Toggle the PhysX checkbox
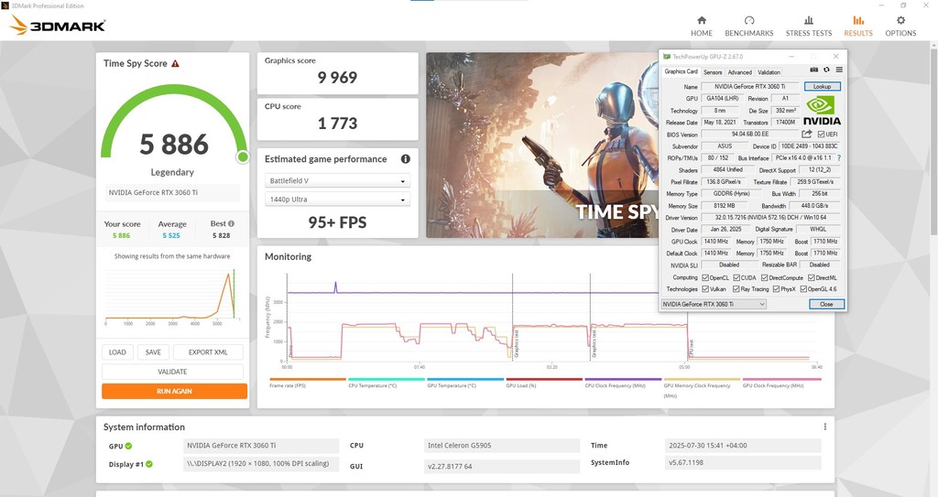938x497 pixels. click(776, 289)
